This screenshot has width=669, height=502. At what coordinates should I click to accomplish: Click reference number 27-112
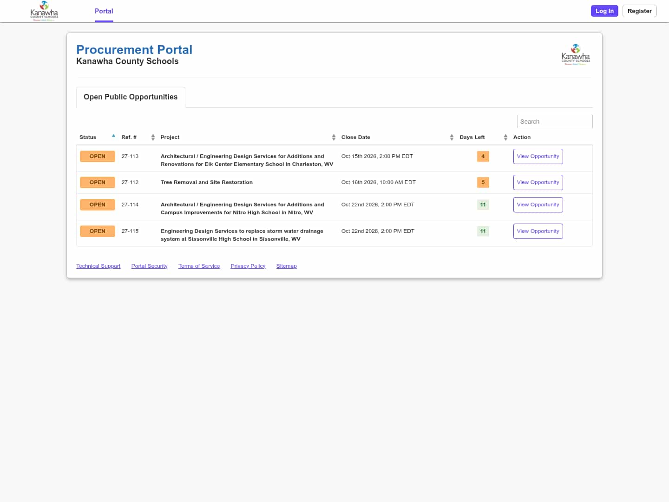click(130, 183)
